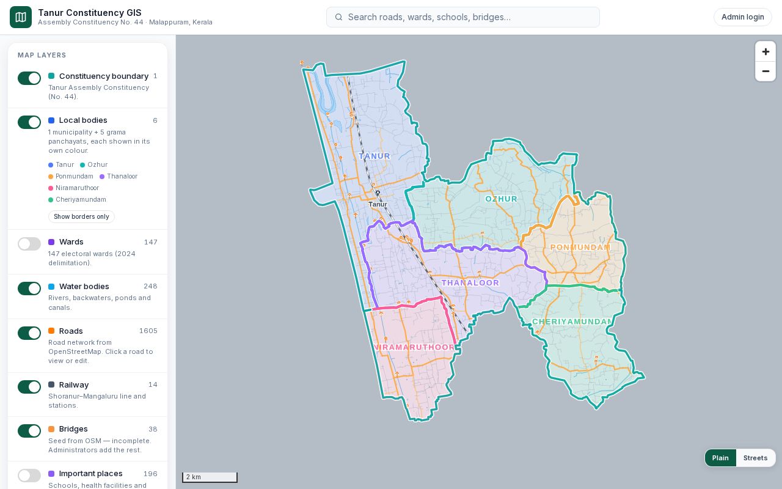782x489 pixels.
Task: Turn off the Bridges layer toggle
Action: coord(29,431)
